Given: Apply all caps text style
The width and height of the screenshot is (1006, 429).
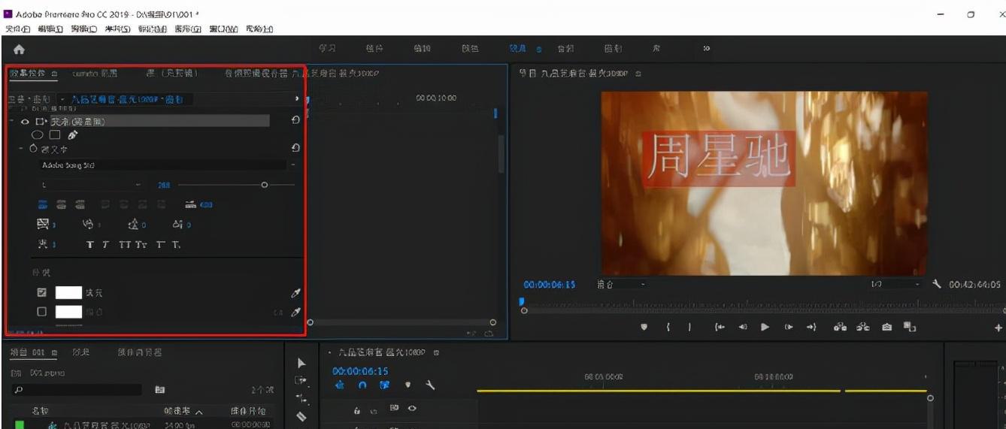Looking at the screenshot, I should coord(126,244).
